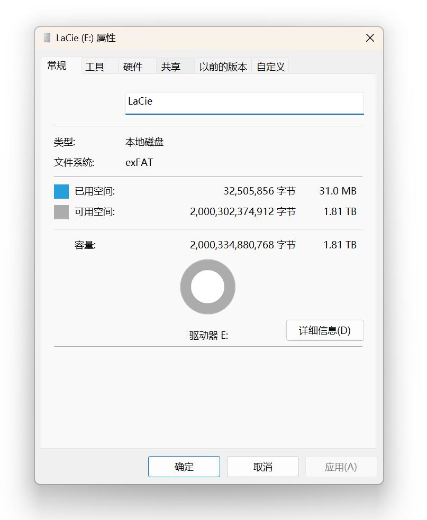Click the drive icon in title bar
The height and width of the screenshot is (520, 427).
pos(47,38)
